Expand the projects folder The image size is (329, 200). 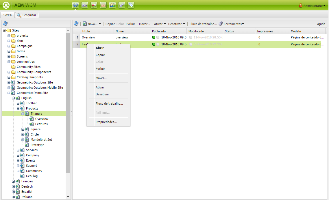(9, 36)
